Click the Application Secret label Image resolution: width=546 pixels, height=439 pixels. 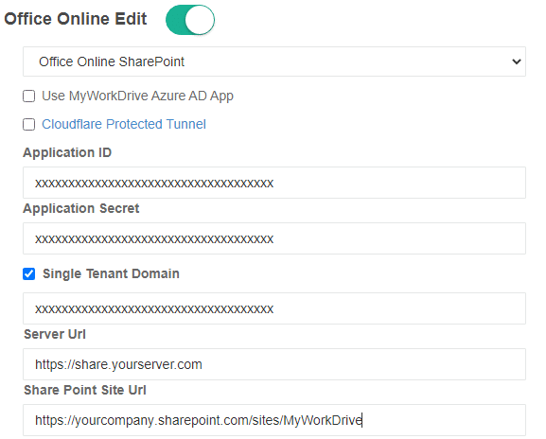click(81, 208)
